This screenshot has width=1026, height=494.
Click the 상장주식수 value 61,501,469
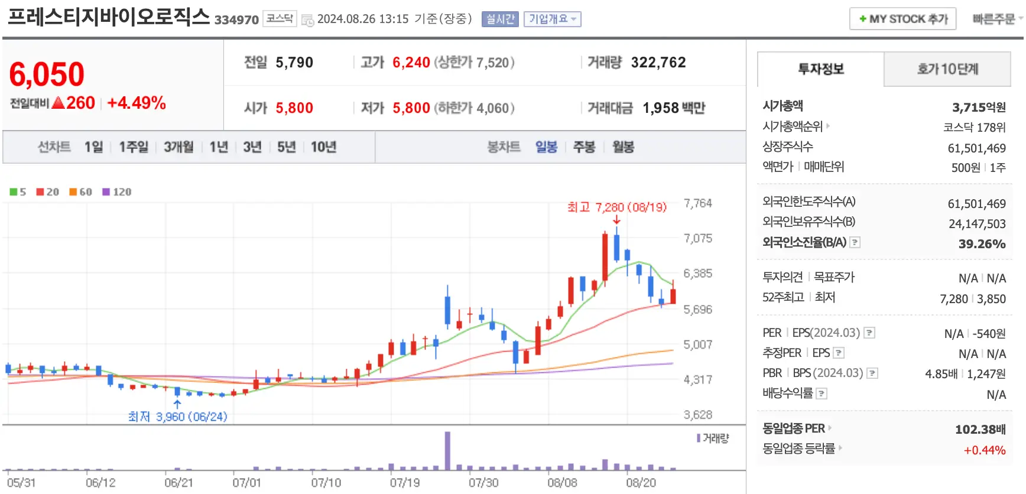point(976,148)
